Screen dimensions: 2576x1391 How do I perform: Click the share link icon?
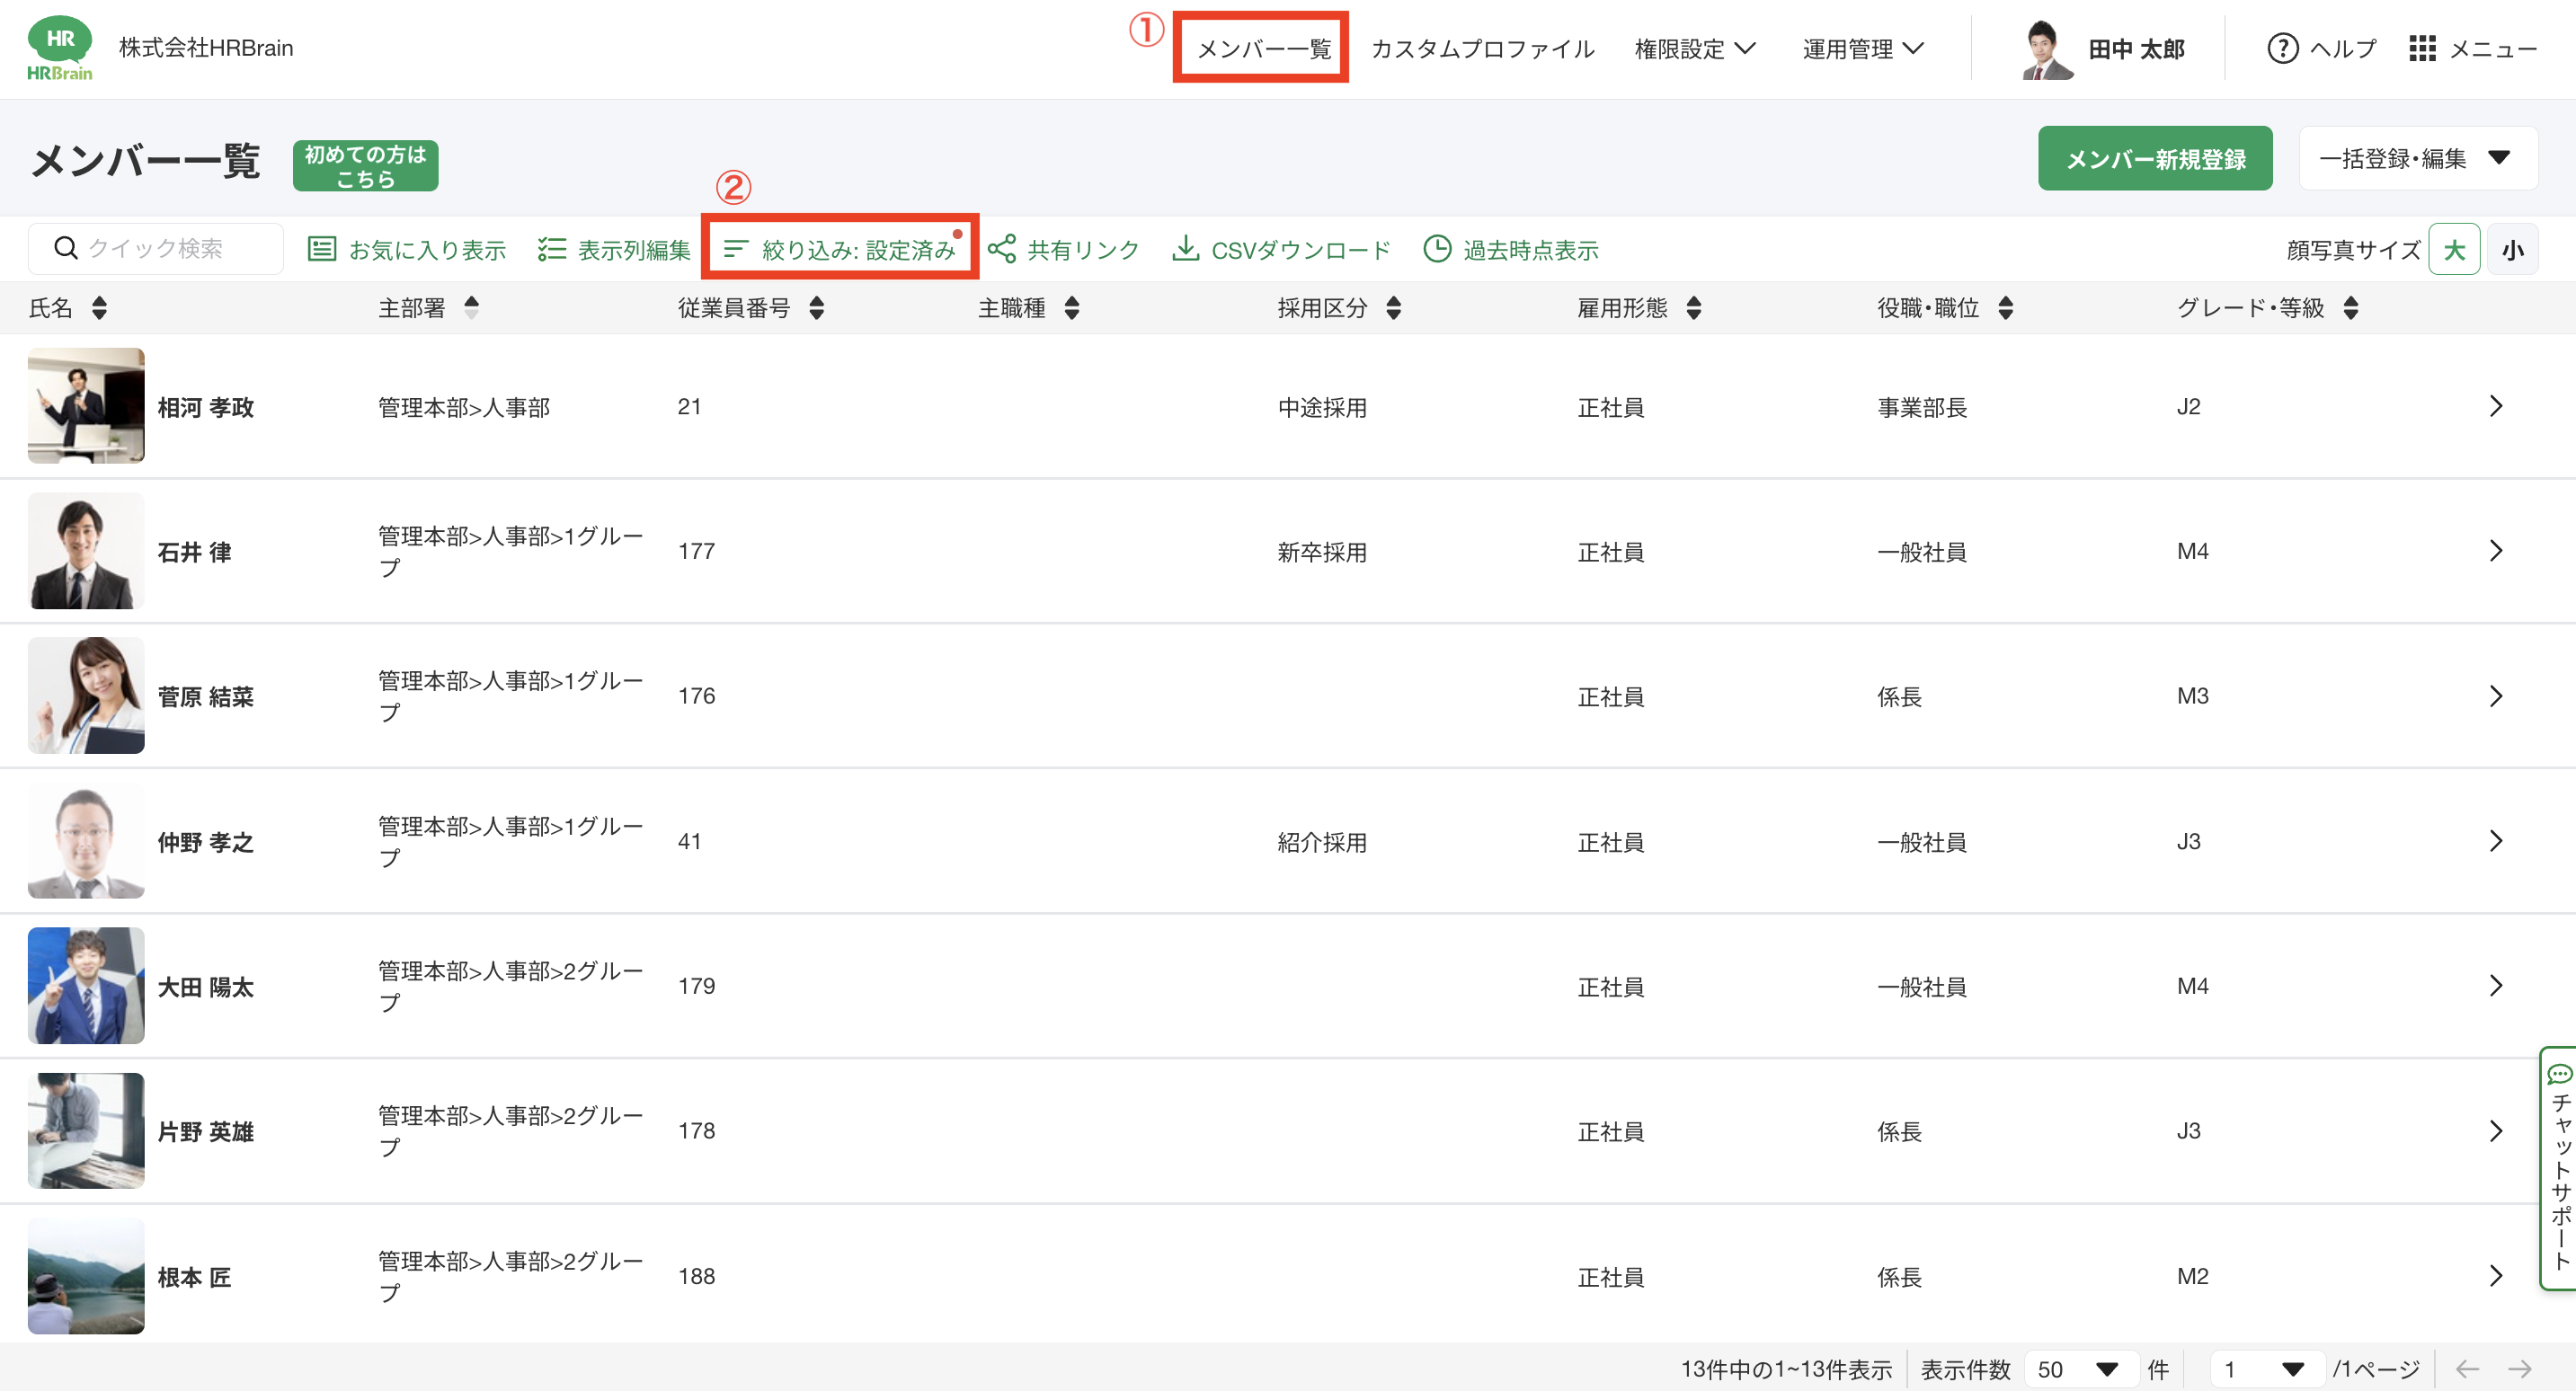(x=1001, y=249)
